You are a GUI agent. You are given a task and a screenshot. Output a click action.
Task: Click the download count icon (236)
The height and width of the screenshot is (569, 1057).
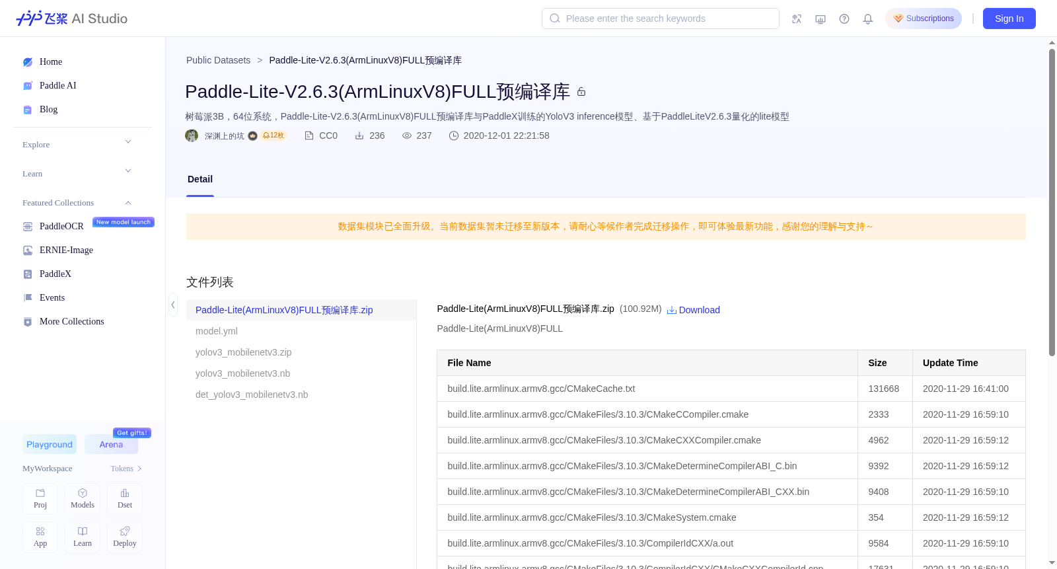(x=359, y=135)
